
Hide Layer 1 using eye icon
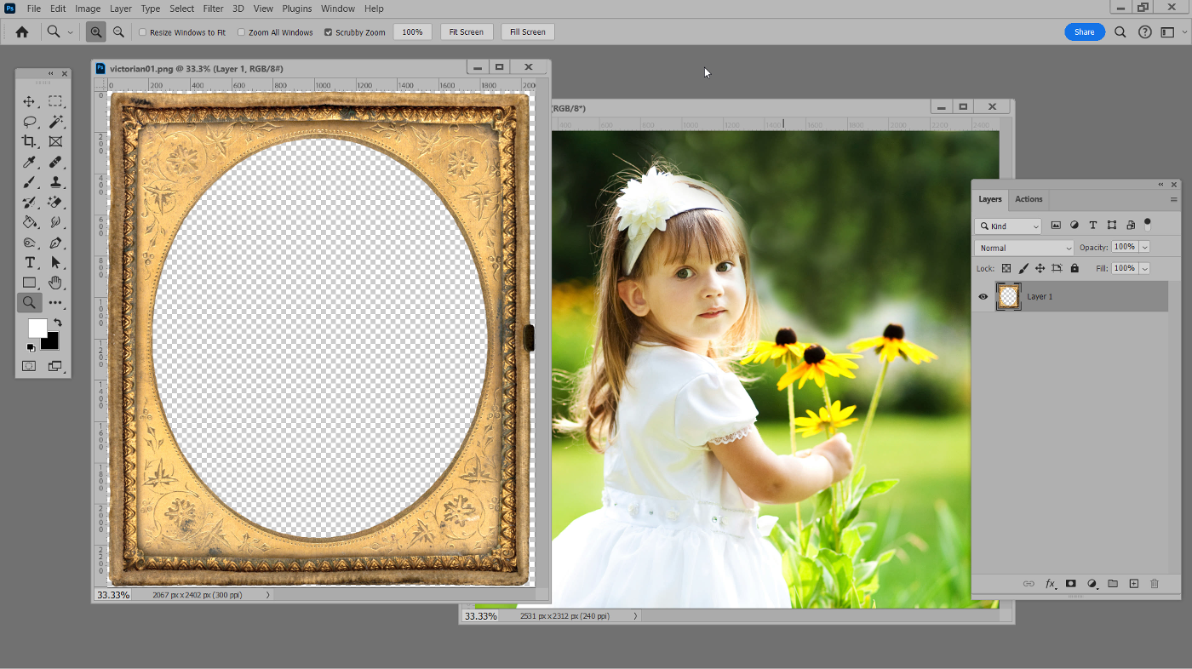pos(983,296)
